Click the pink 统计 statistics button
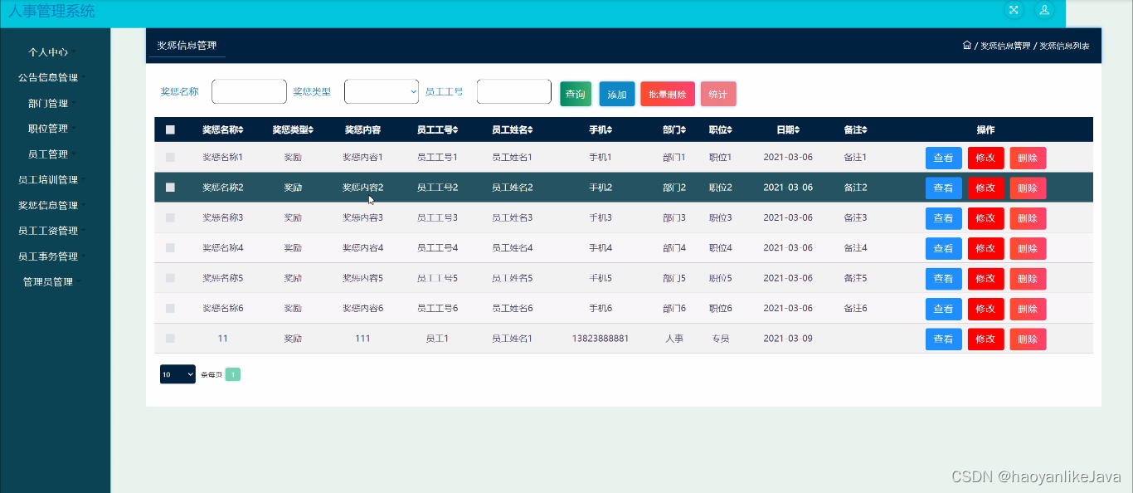 (x=718, y=94)
